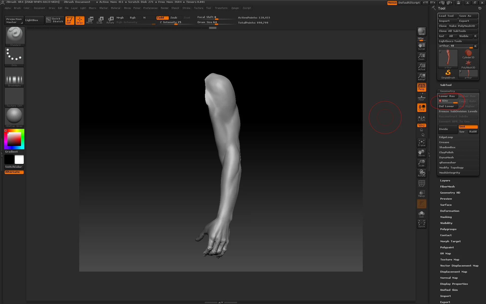Expand the Polygroups section

(x=448, y=229)
